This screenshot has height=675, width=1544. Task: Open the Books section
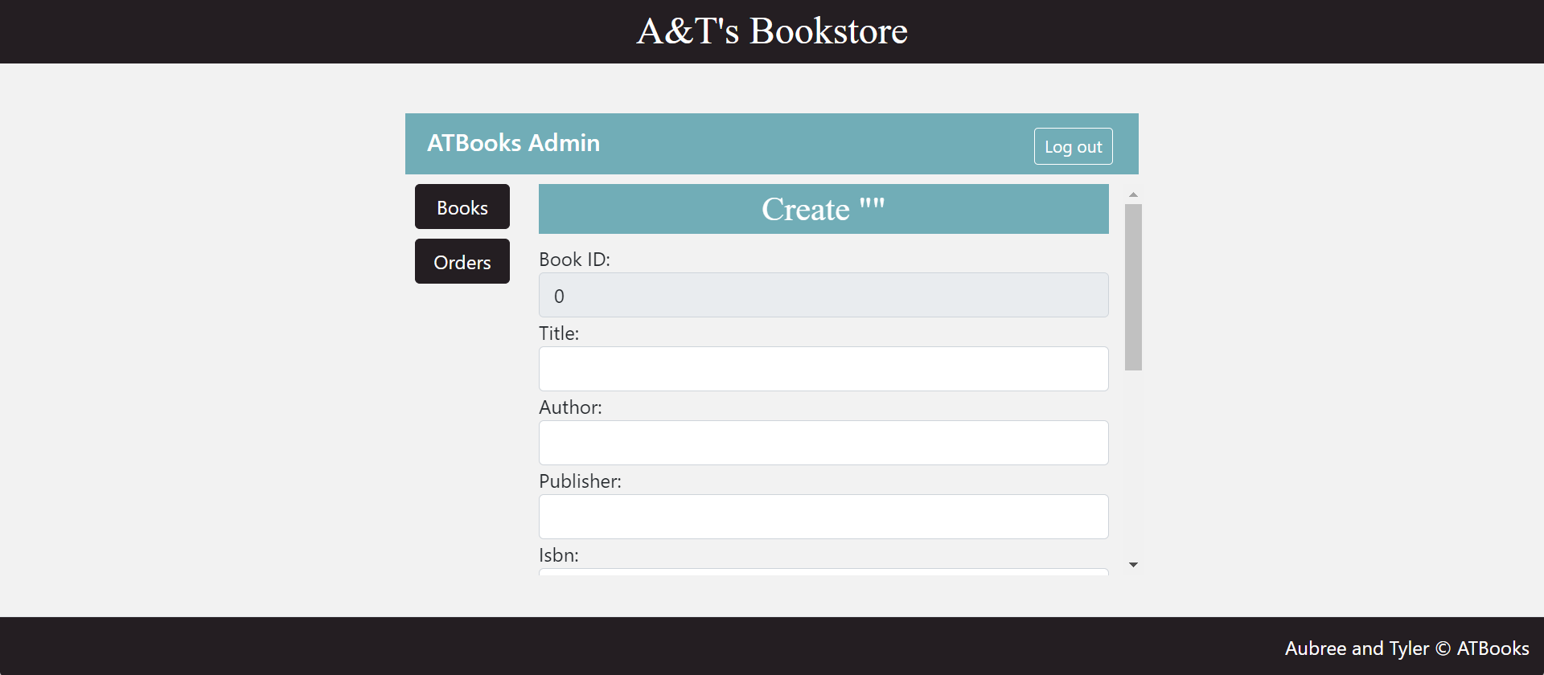click(x=462, y=207)
